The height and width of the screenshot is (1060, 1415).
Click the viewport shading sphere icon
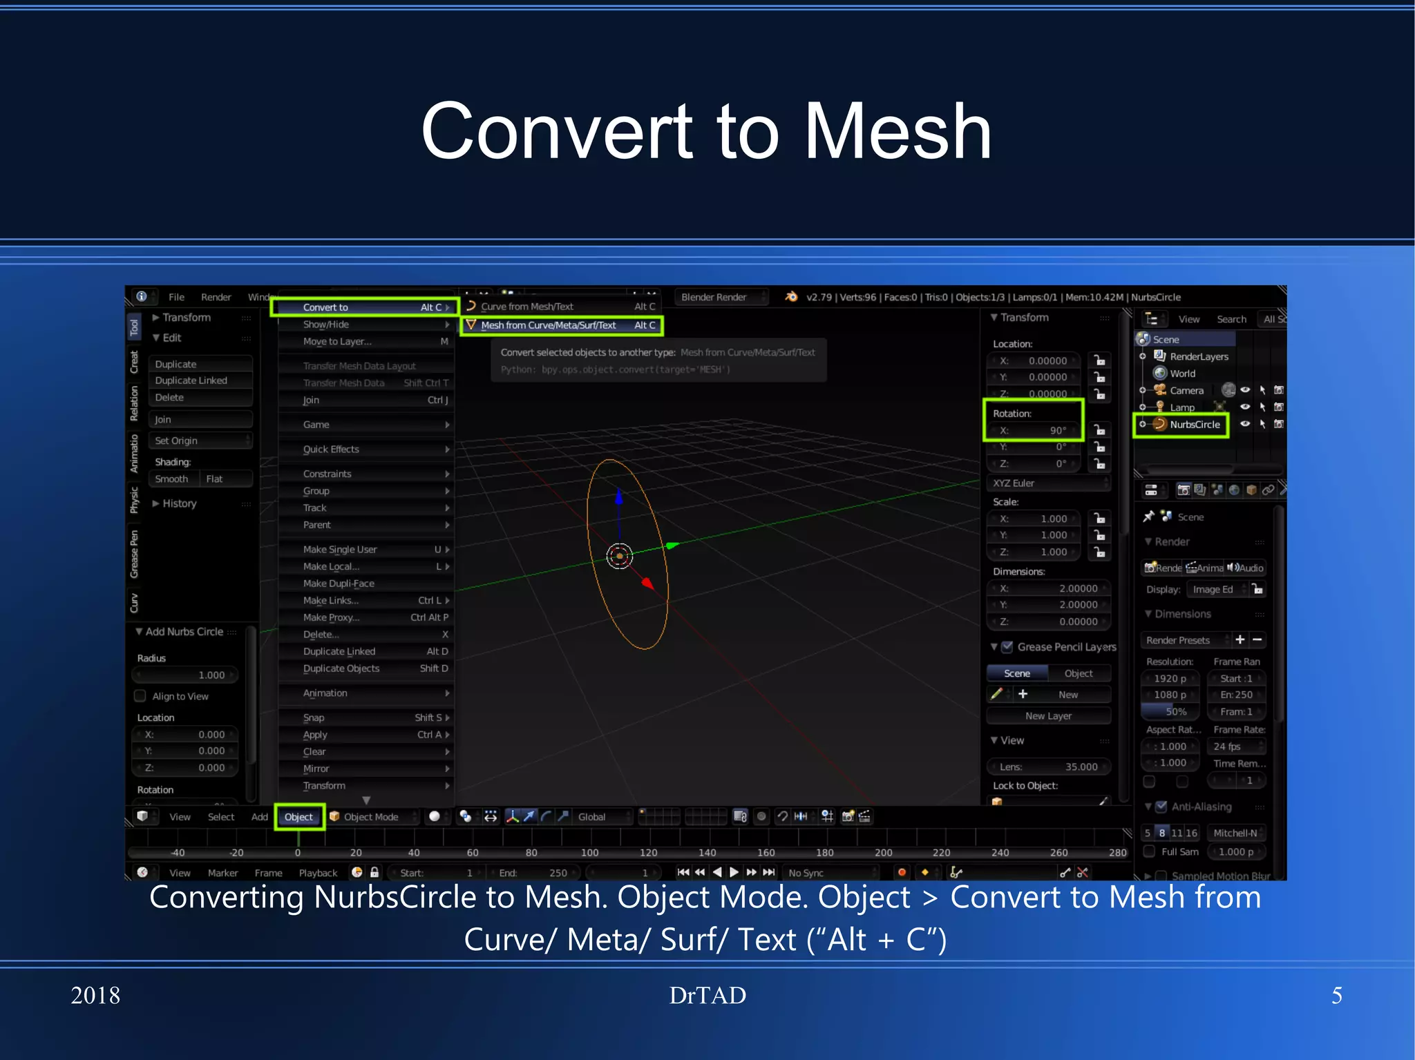[x=435, y=816]
